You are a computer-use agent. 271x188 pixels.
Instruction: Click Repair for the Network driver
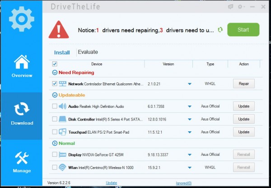point(244,84)
